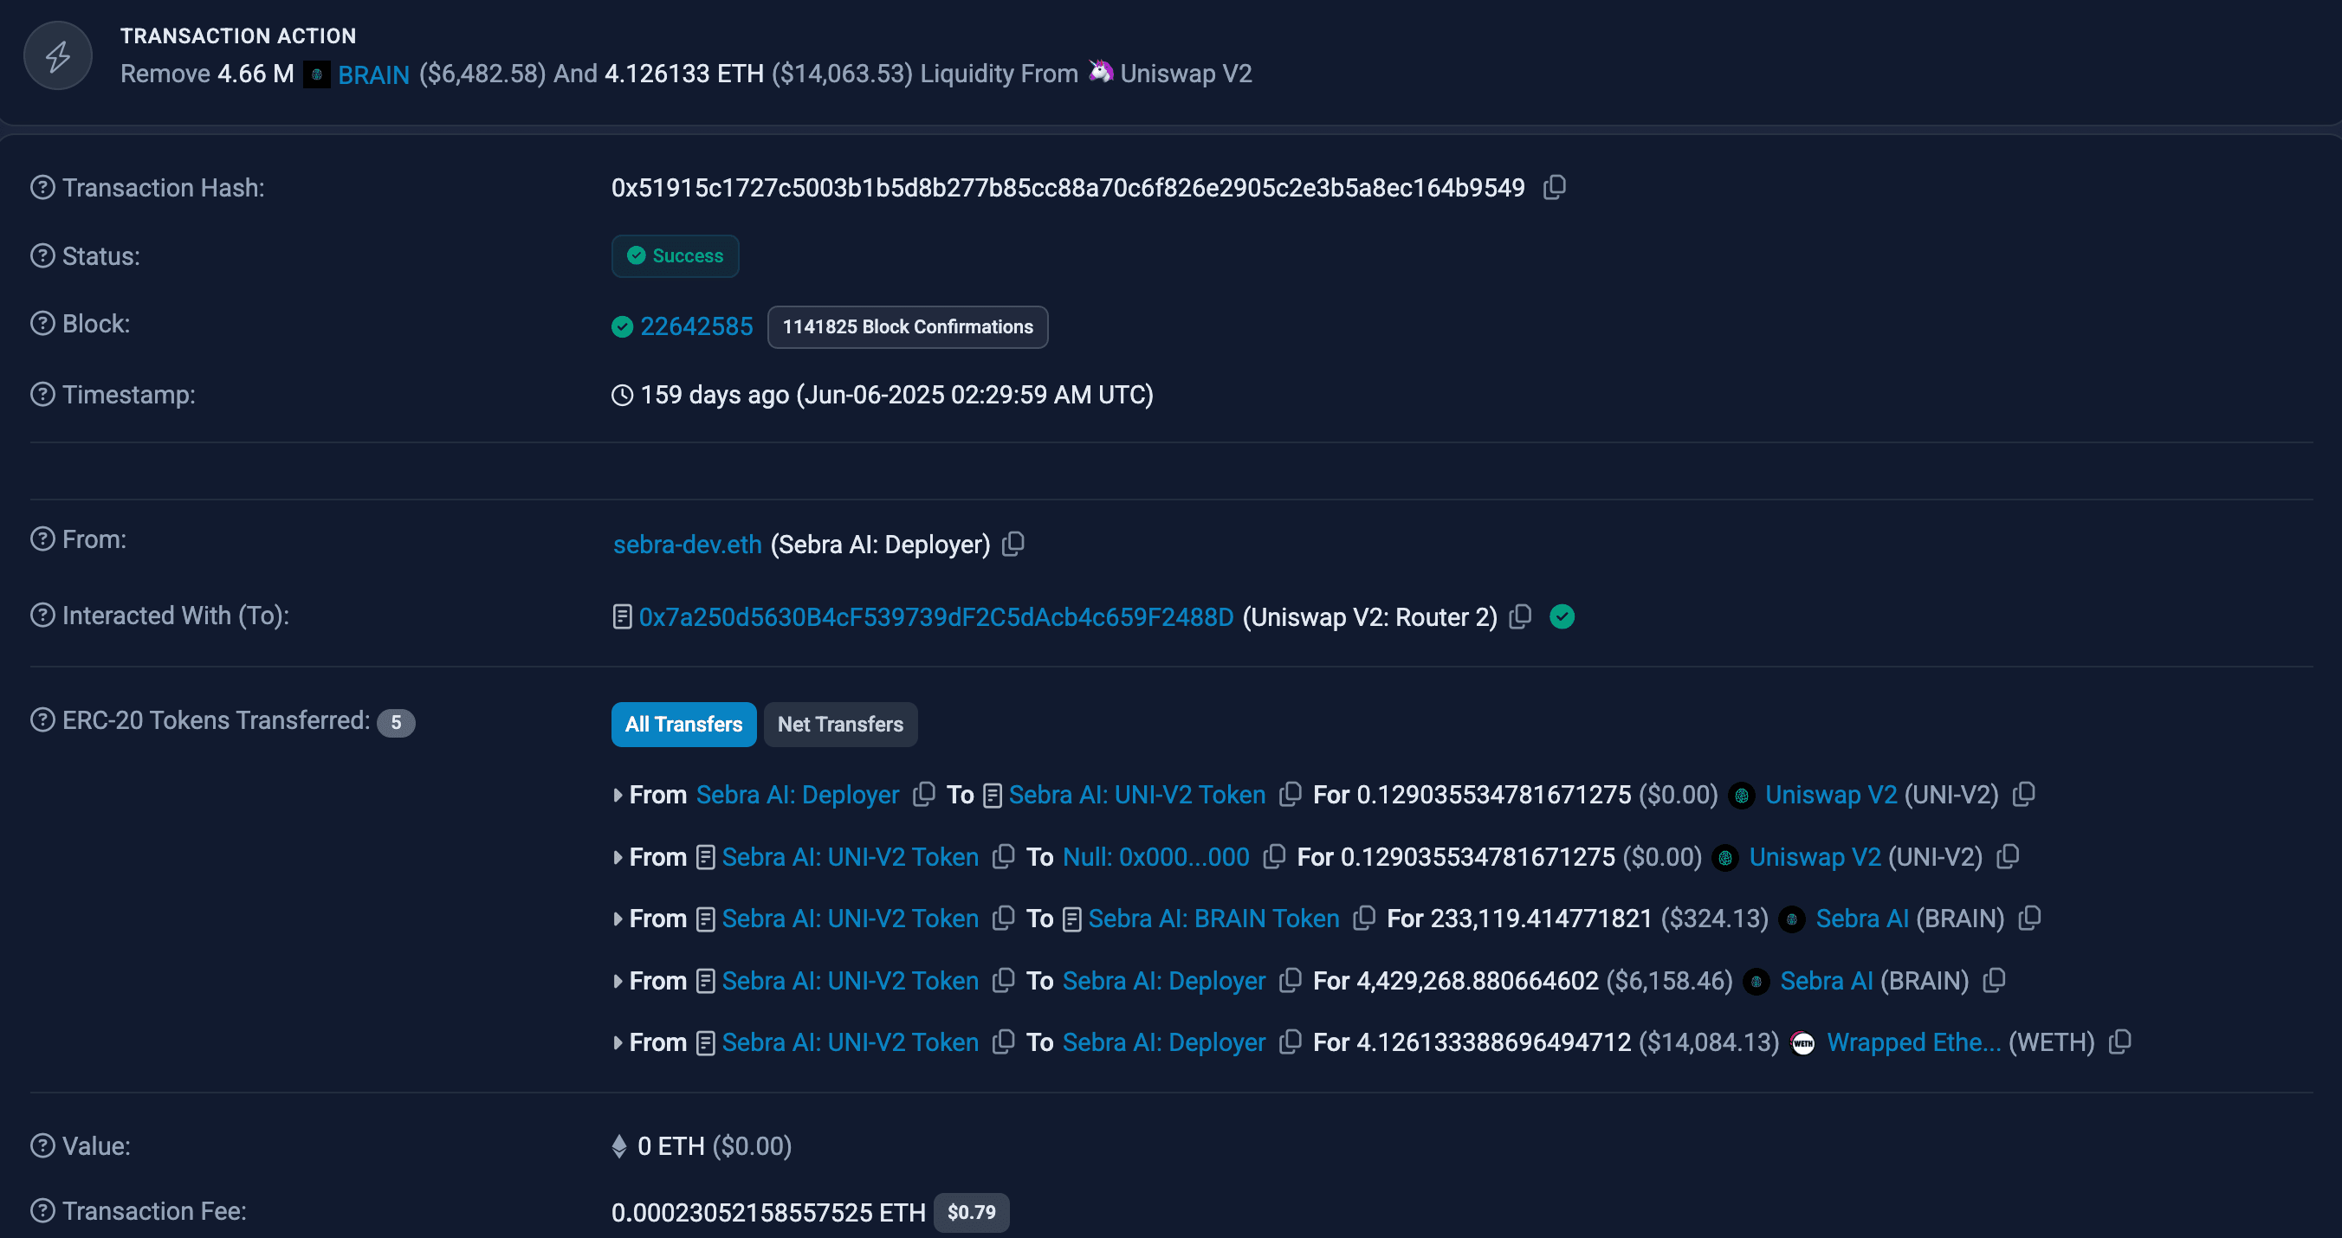Image resolution: width=2342 pixels, height=1238 pixels.
Task: Open sebra-dev.eth address link
Action: tap(688, 545)
